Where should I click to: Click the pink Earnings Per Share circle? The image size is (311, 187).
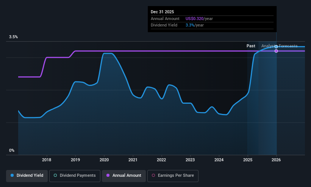tap(153, 176)
